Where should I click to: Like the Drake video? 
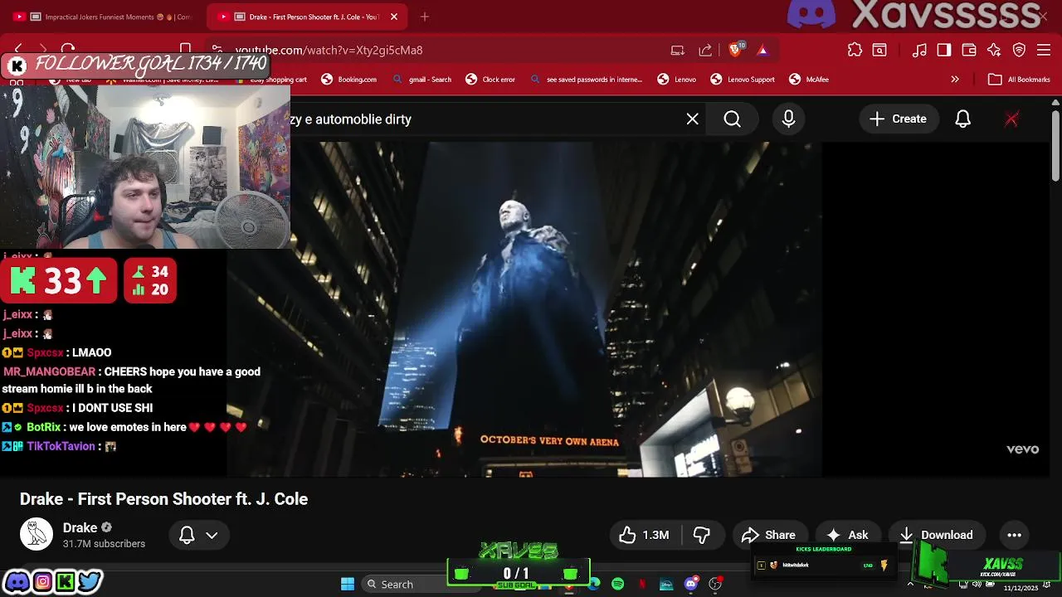coord(644,535)
